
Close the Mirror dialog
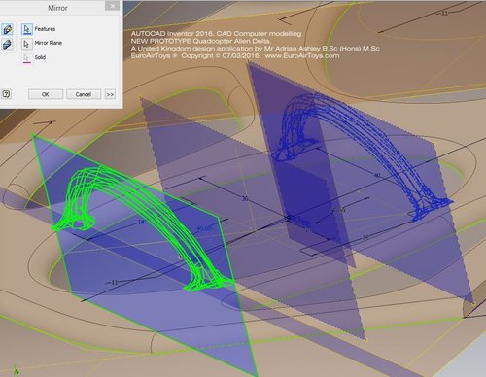113,6
